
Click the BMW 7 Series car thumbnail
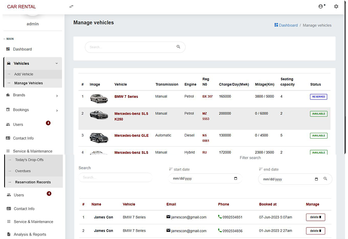click(99, 98)
